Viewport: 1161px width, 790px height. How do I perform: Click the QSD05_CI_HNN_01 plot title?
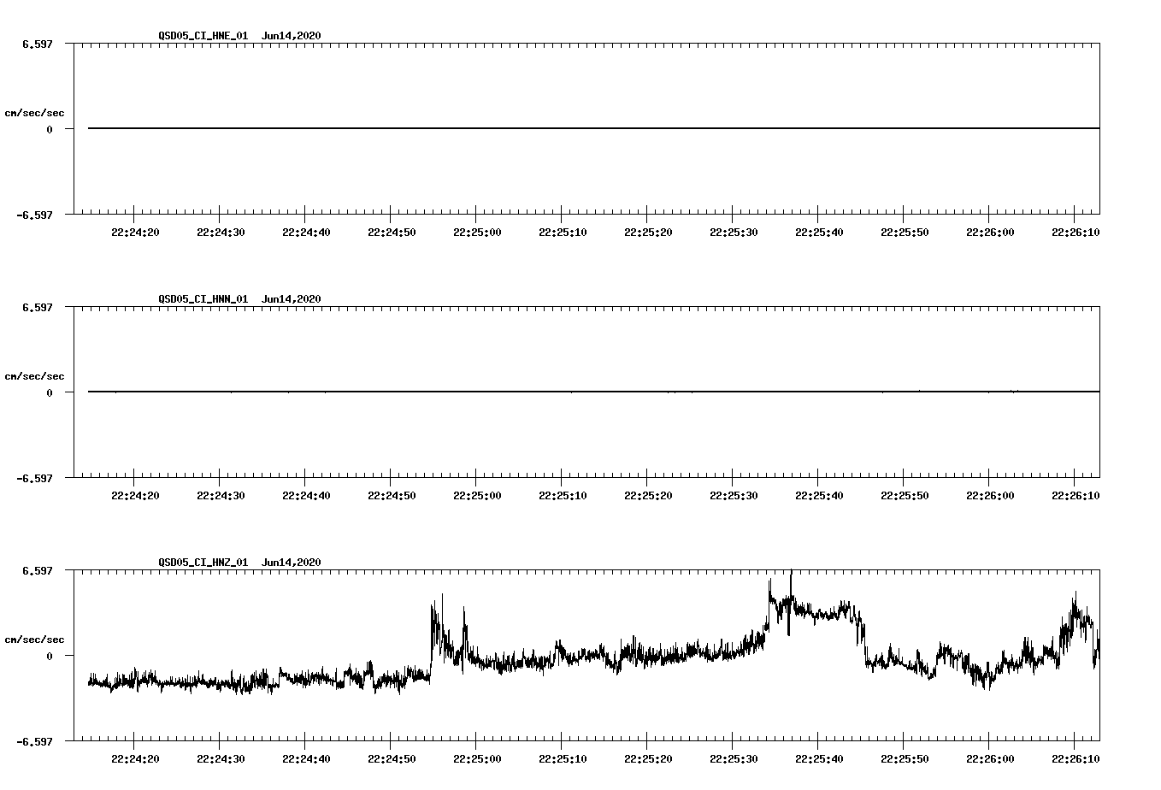(203, 299)
